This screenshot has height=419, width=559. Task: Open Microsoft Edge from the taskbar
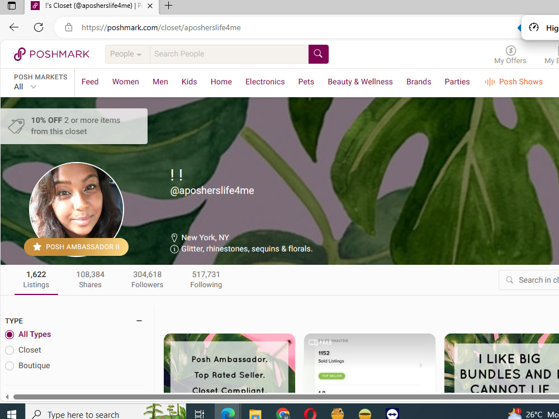pyautogui.click(x=228, y=414)
